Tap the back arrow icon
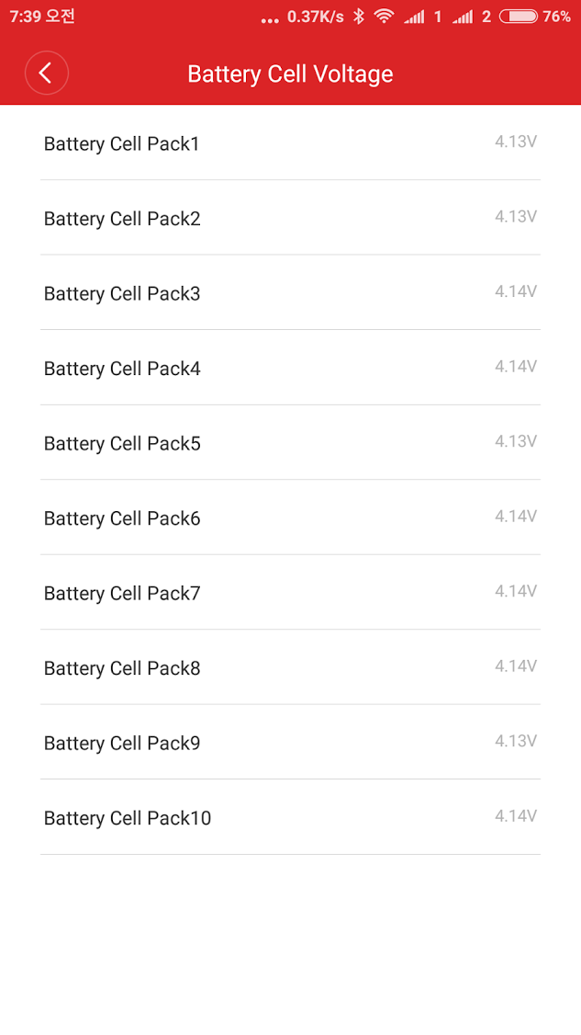The image size is (581, 1035). coord(46,73)
